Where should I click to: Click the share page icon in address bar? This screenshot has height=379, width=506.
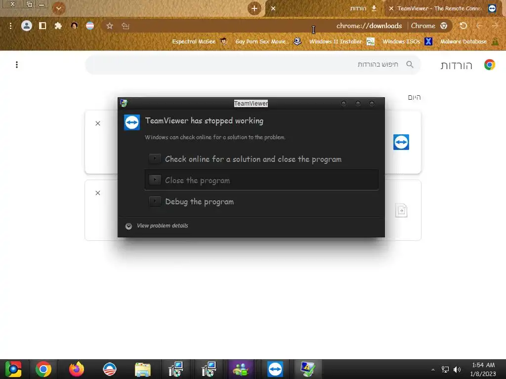coord(126,26)
